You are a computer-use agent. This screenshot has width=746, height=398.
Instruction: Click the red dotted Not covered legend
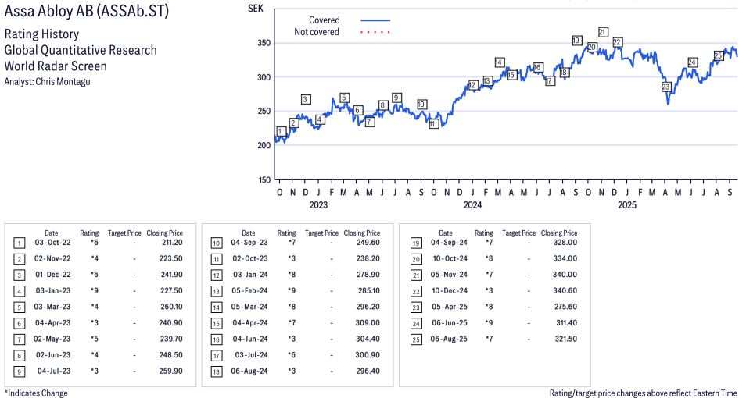pyautogui.click(x=375, y=32)
